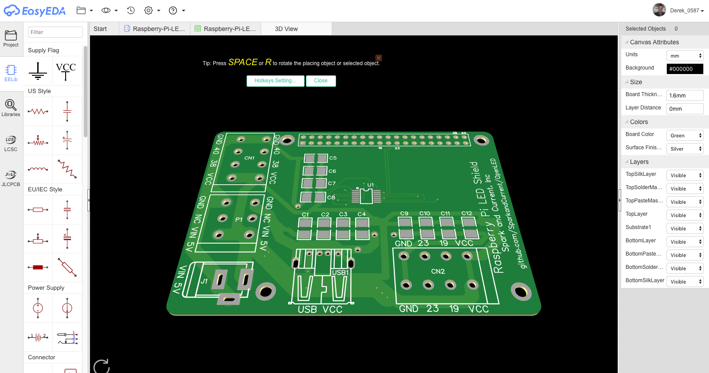This screenshot has width=709, height=373.
Task: Open the Libraries search panel
Action: coord(11,108)
